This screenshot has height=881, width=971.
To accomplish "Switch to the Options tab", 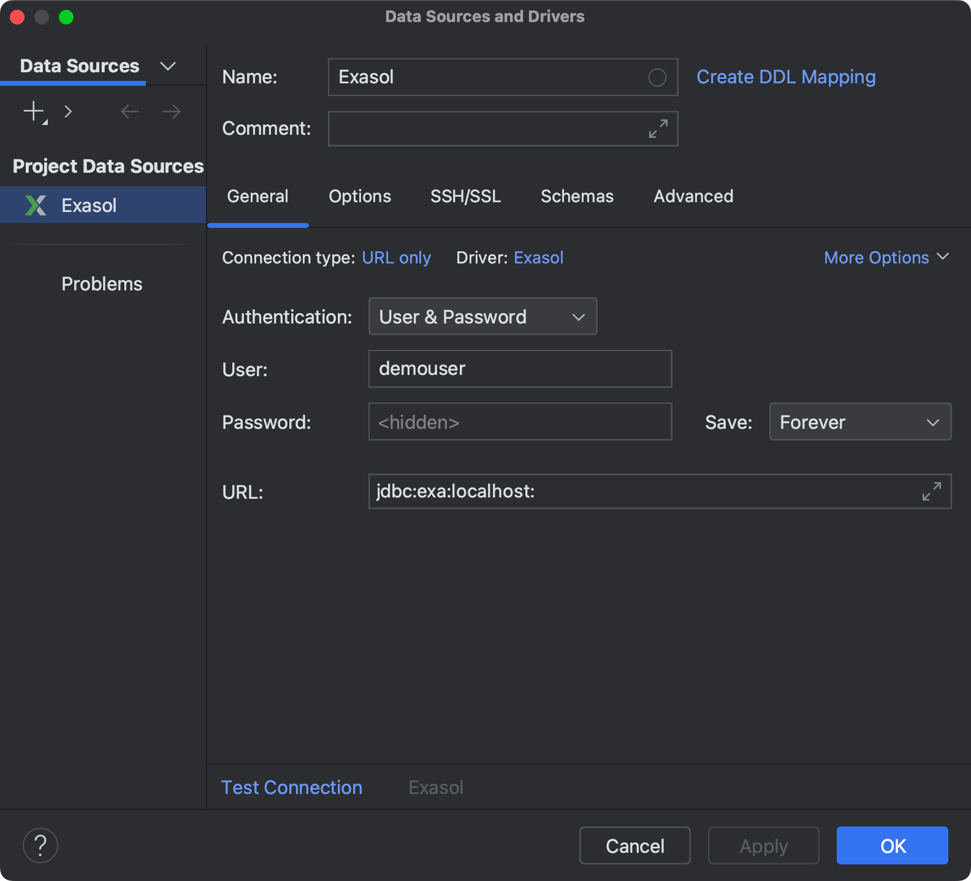I will pyautogui.click(x=360, y=196).
